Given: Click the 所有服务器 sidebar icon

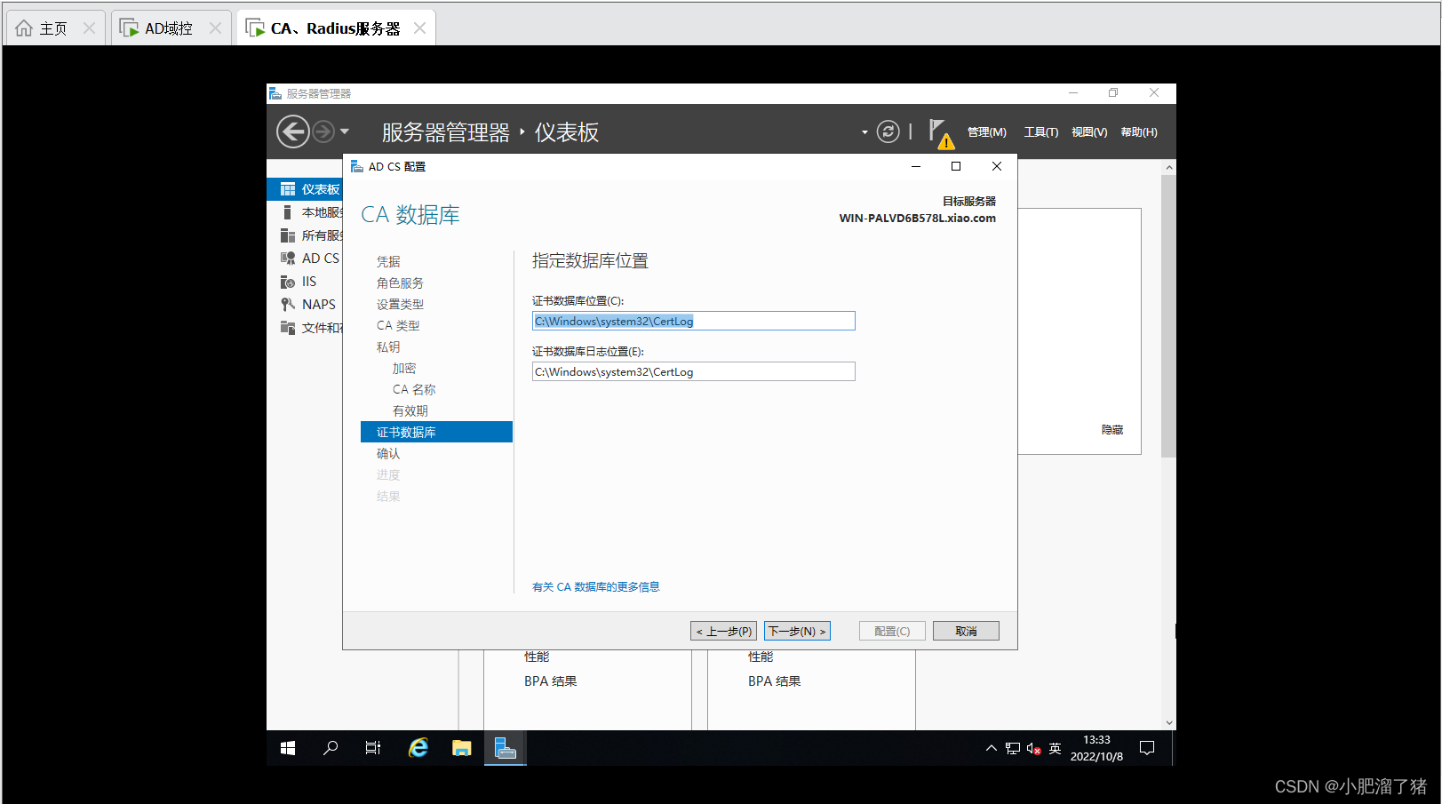Looking at the screenshot, I should point(287,235).
